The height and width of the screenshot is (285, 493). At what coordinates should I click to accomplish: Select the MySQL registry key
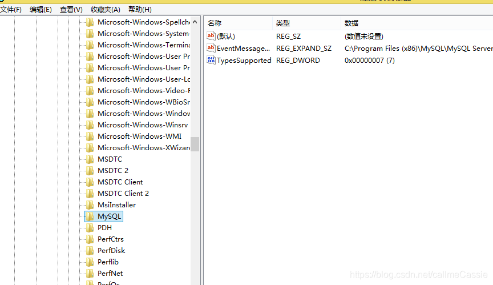tap(109, 216)
